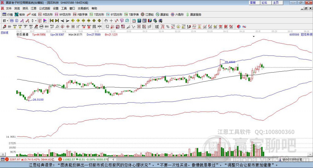Click the 极反通道 indicator label
Screen dimensions: 313x168
pos(22,34)
